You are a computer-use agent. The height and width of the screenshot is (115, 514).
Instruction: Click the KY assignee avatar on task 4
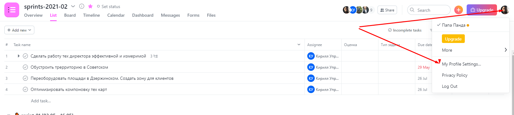coord(311,89)
